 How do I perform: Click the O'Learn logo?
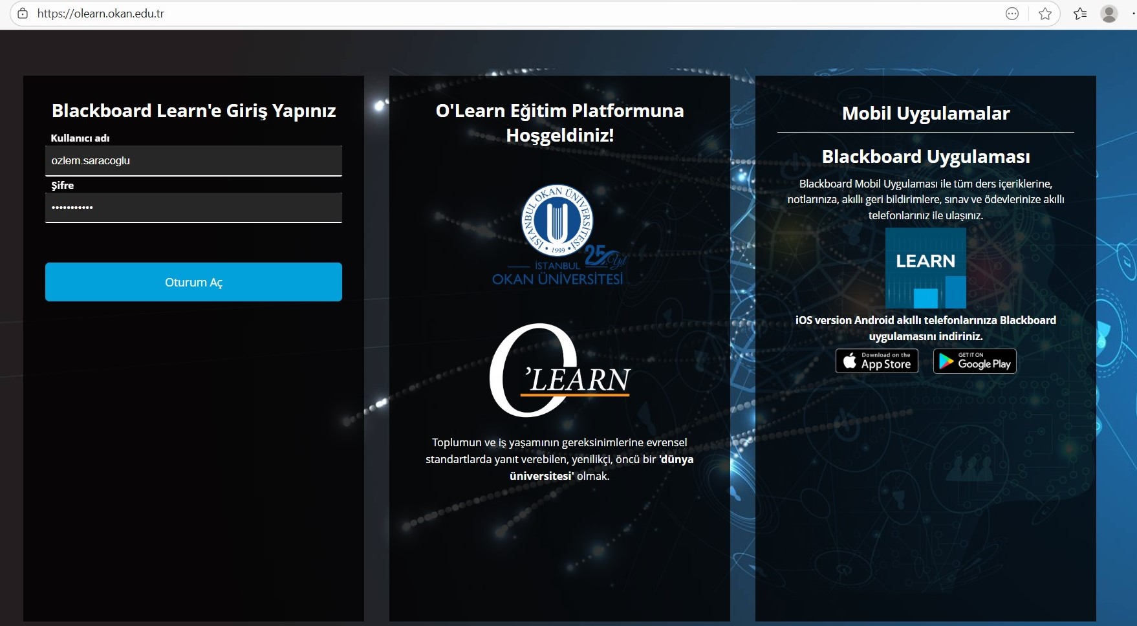pyautogui.click(x=559, y=371)
